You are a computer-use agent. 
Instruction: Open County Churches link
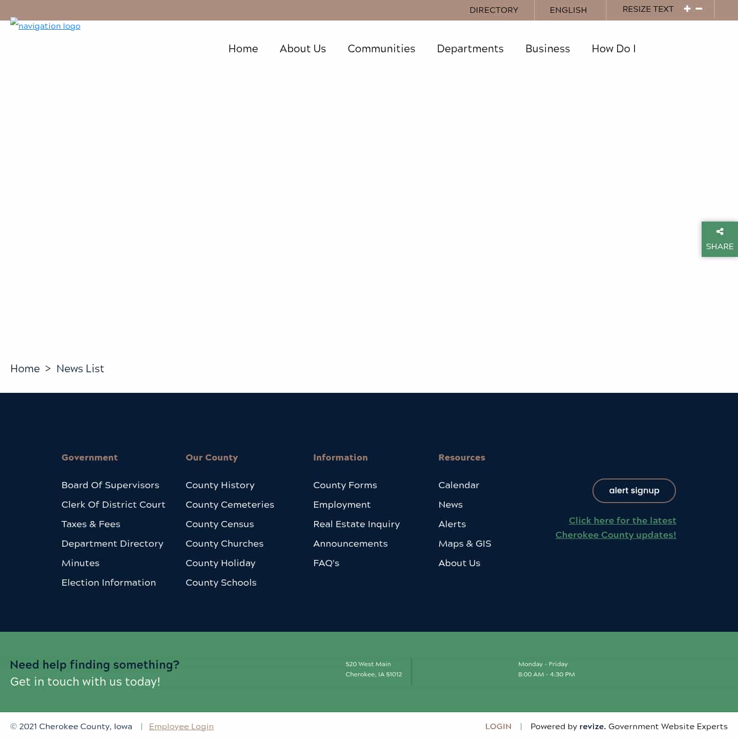pyautogui.click(x=224, y=544)
